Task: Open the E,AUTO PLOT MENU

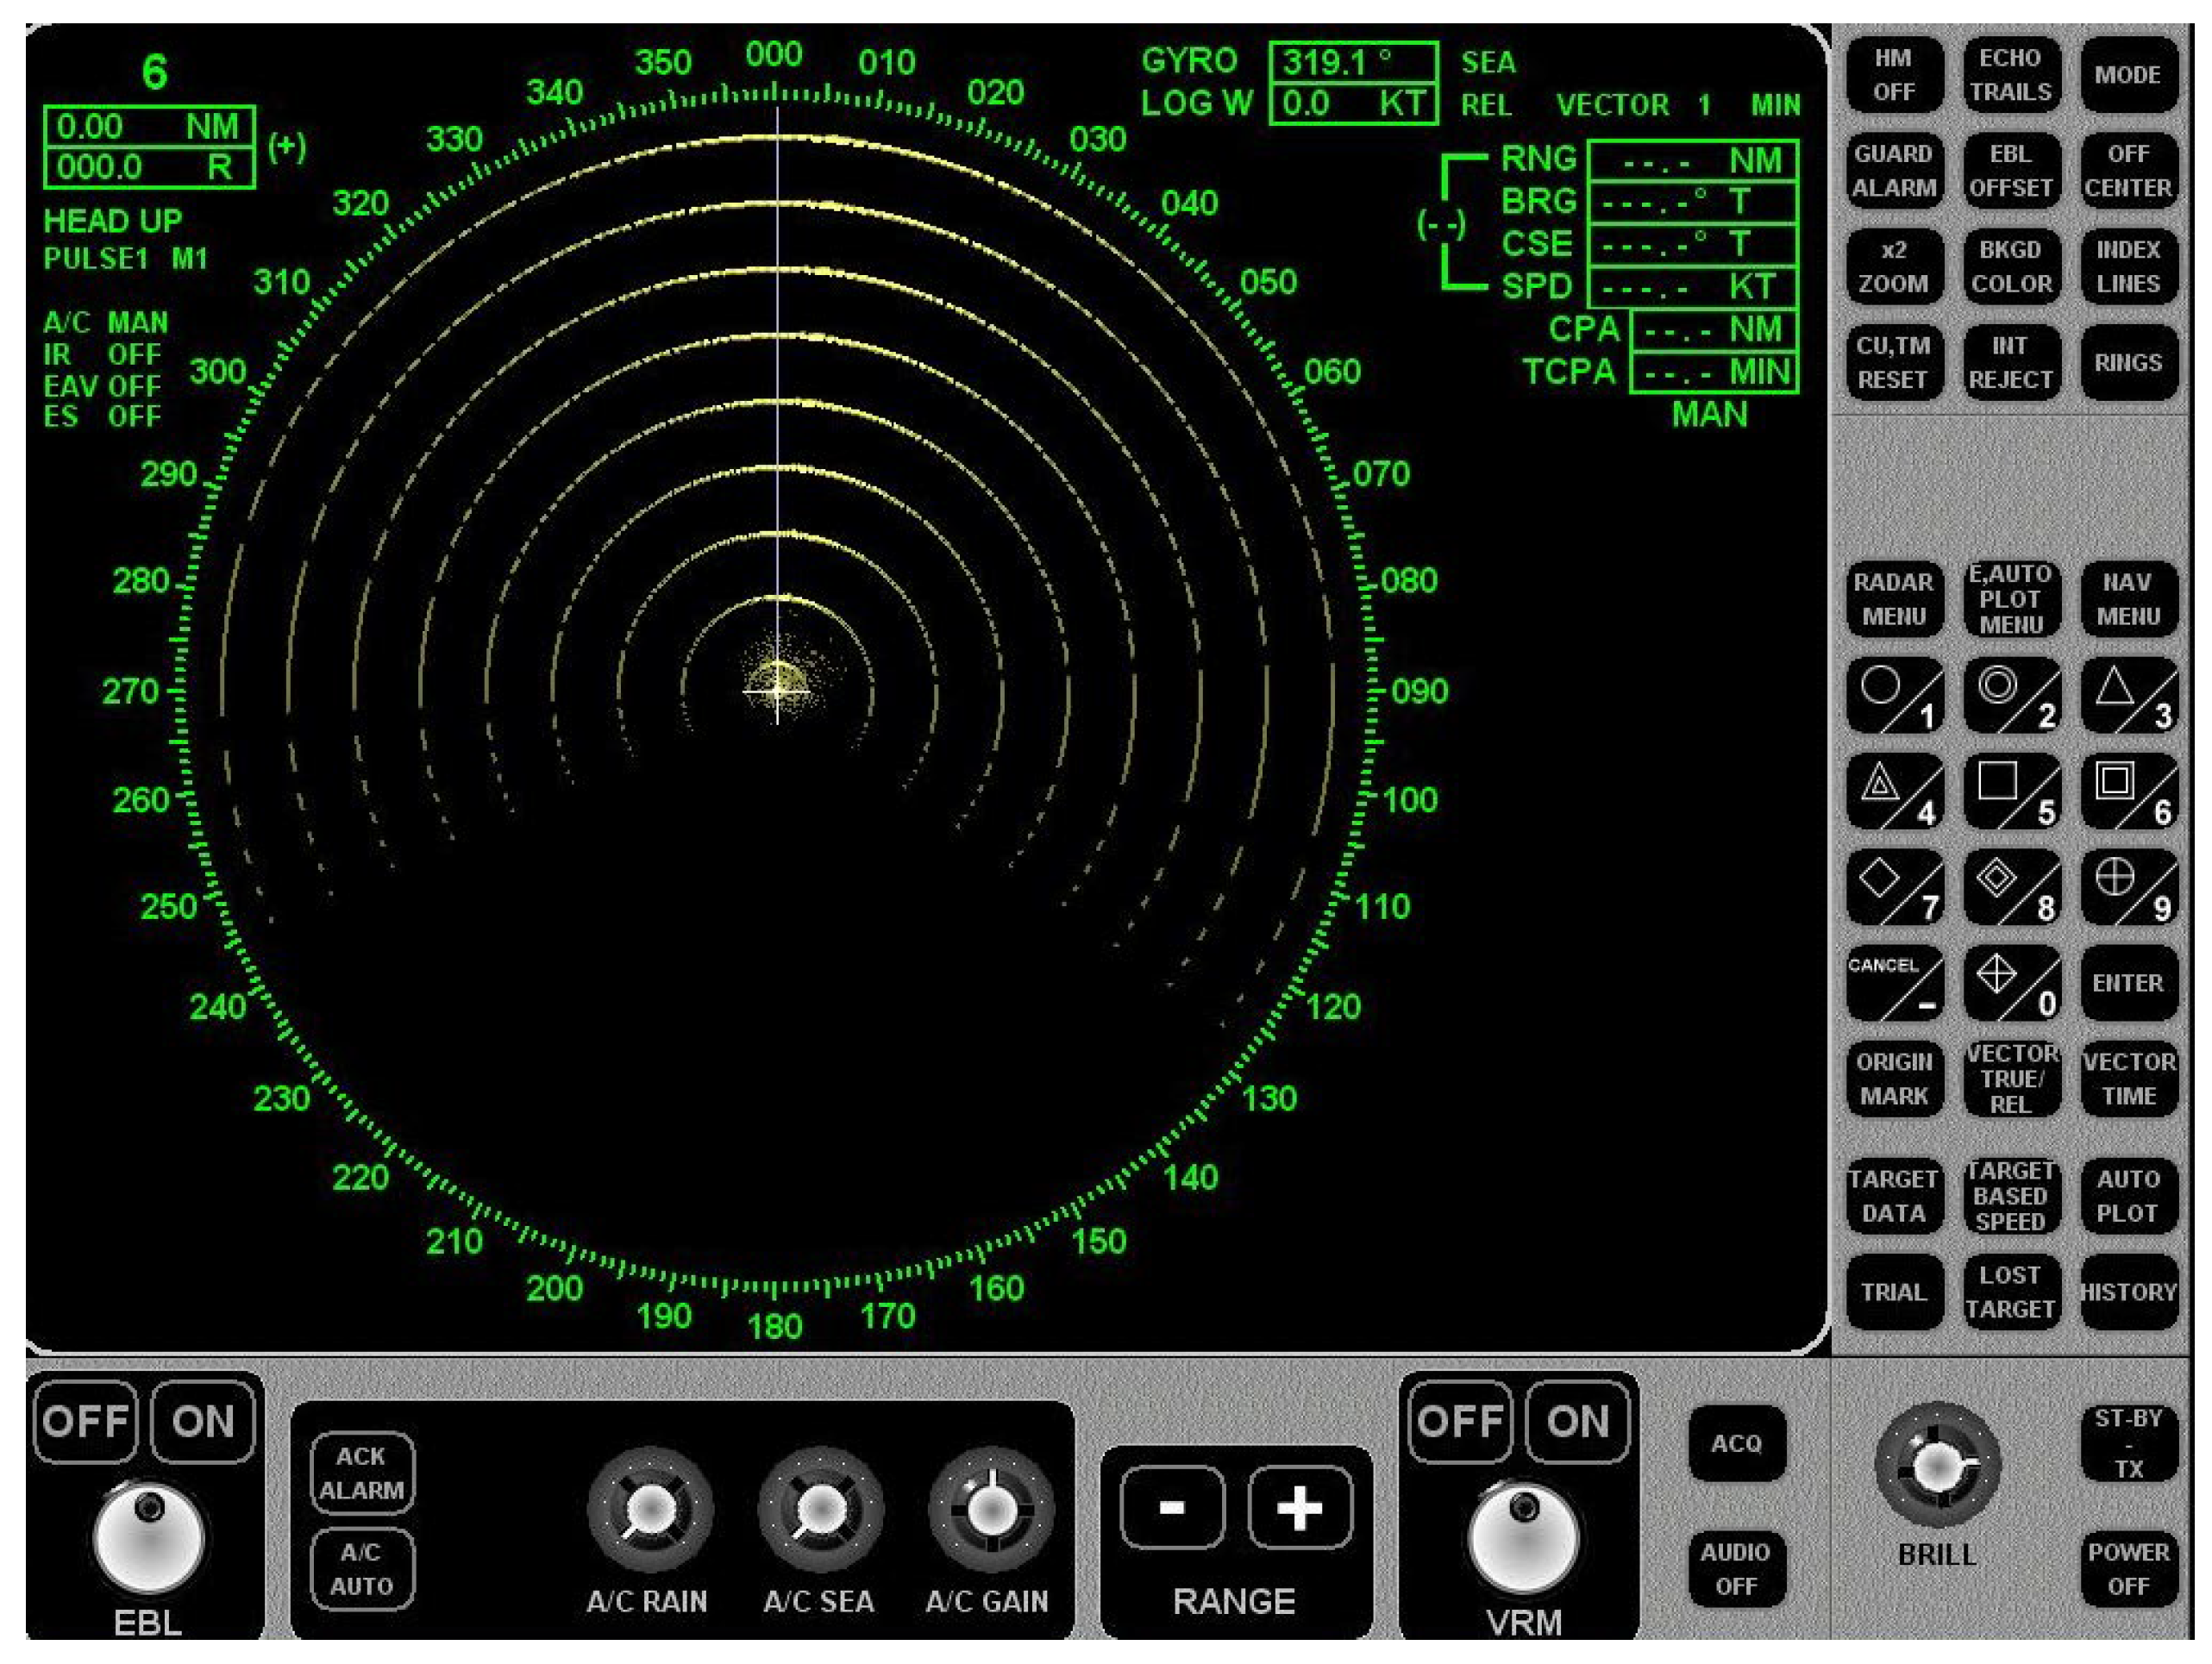Action: [x=2010, y=599]
